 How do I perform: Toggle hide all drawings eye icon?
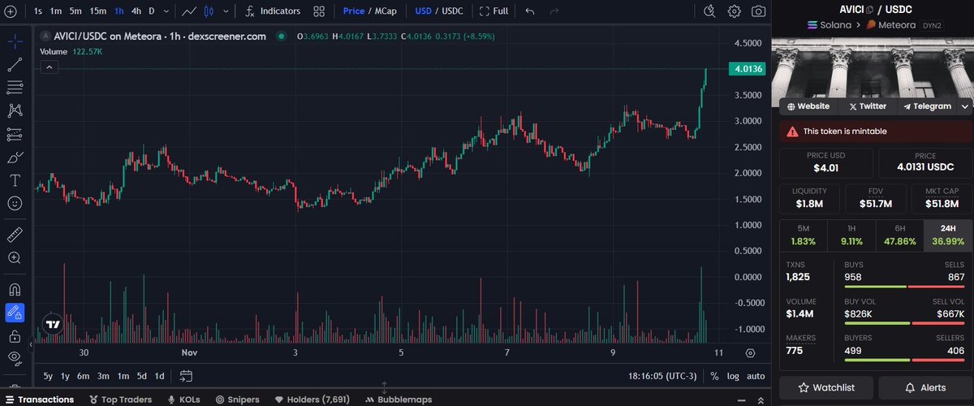15,358
